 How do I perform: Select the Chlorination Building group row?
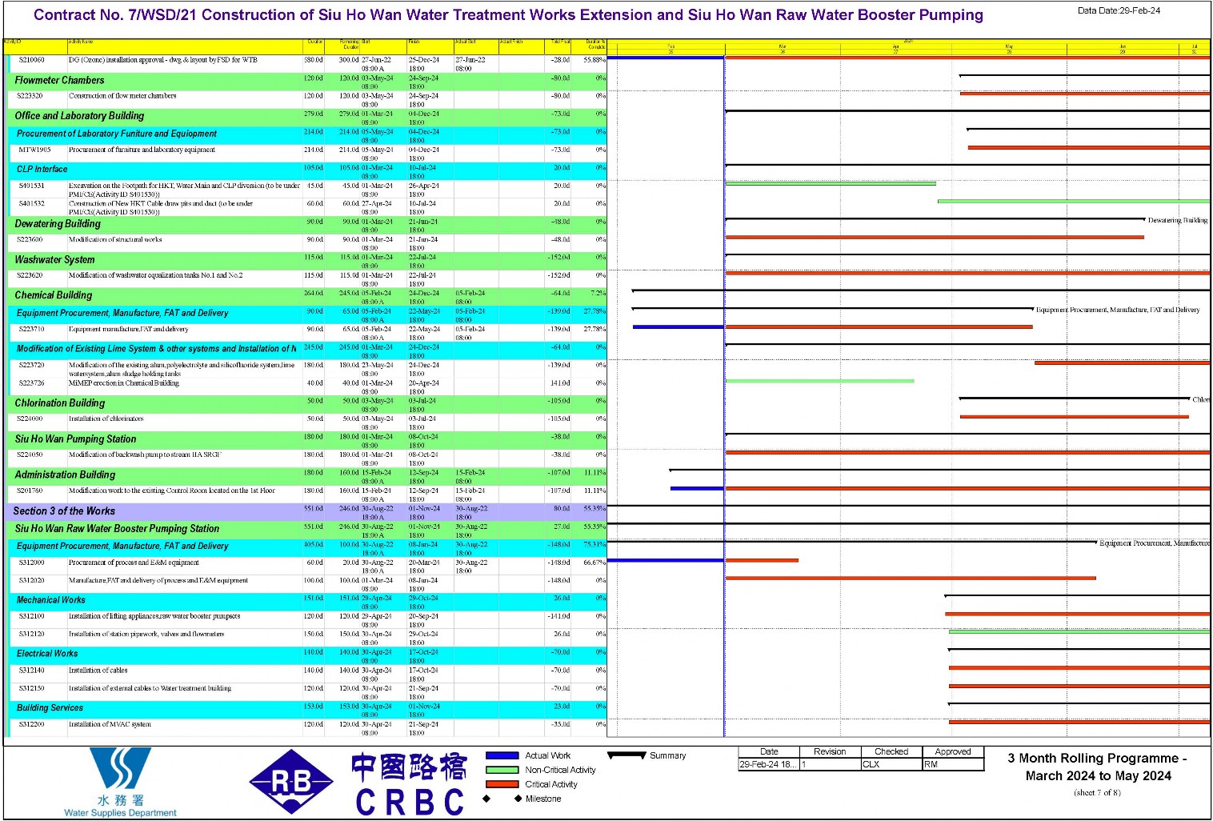pyautogui.click(x=305, y=404)
